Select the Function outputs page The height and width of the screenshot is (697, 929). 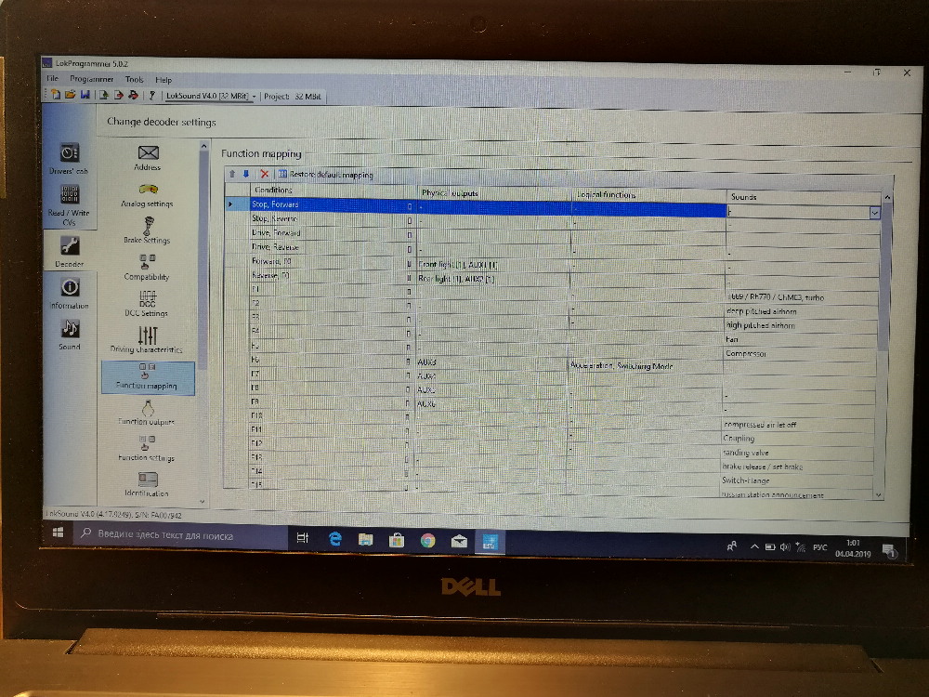pos(147,411)
